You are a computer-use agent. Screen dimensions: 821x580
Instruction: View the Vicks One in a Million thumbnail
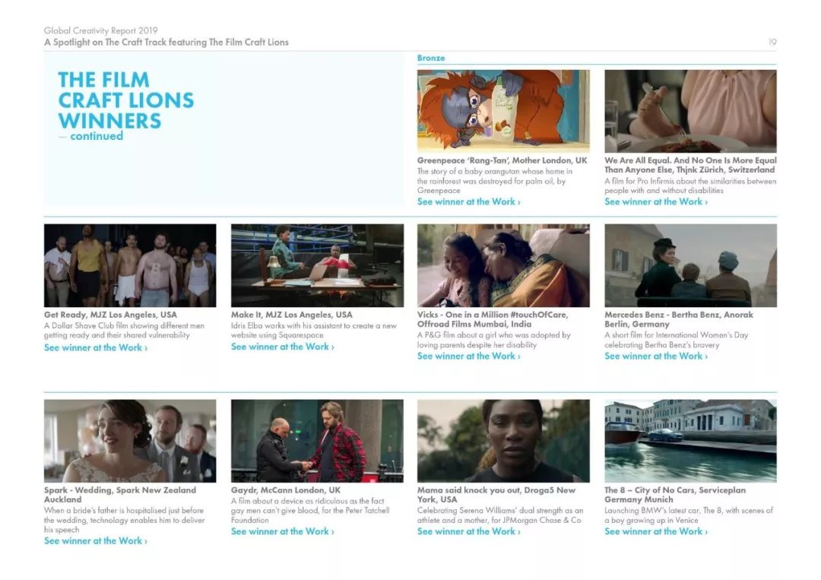point(503,265)
